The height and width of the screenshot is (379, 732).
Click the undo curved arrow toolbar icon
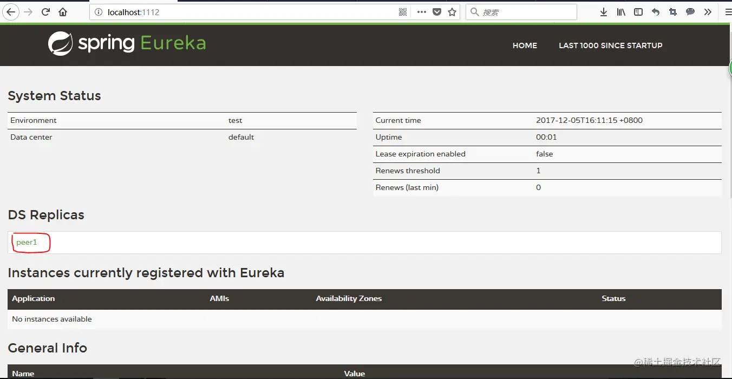[656, 12]
